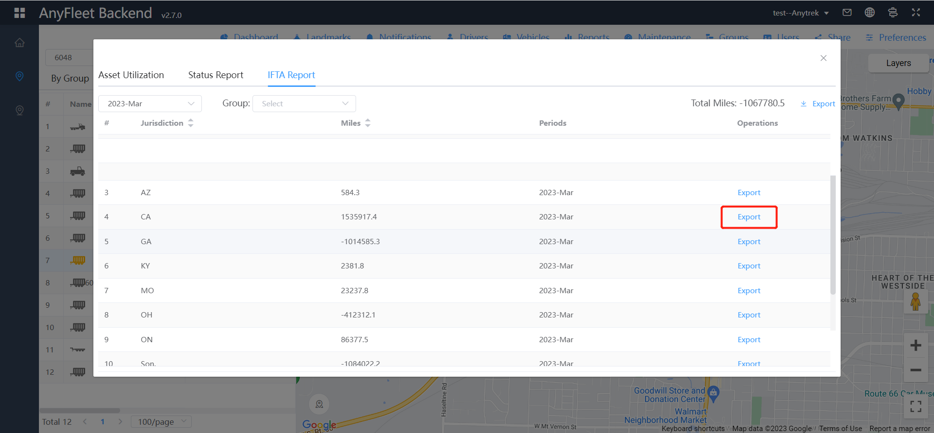The width and height of the screenshot is (934, 433).
Task: Expand the Group select dropdown
Action: pos(304,104)
